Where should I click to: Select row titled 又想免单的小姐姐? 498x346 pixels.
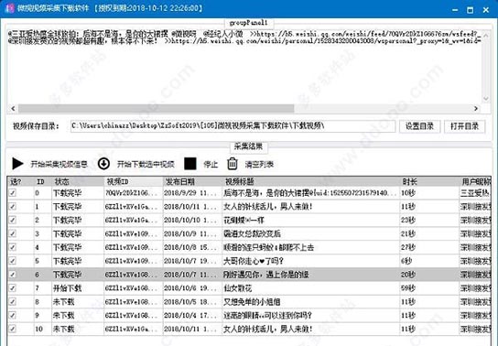pos(249,301)
